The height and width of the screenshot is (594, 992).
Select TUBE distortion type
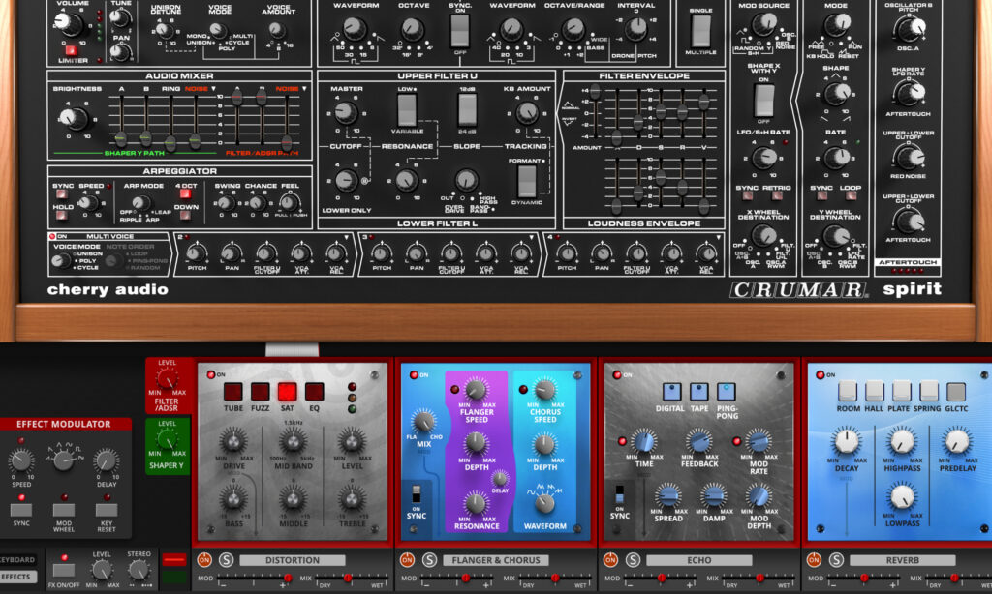pyautogui.click(x=232, y=392)
